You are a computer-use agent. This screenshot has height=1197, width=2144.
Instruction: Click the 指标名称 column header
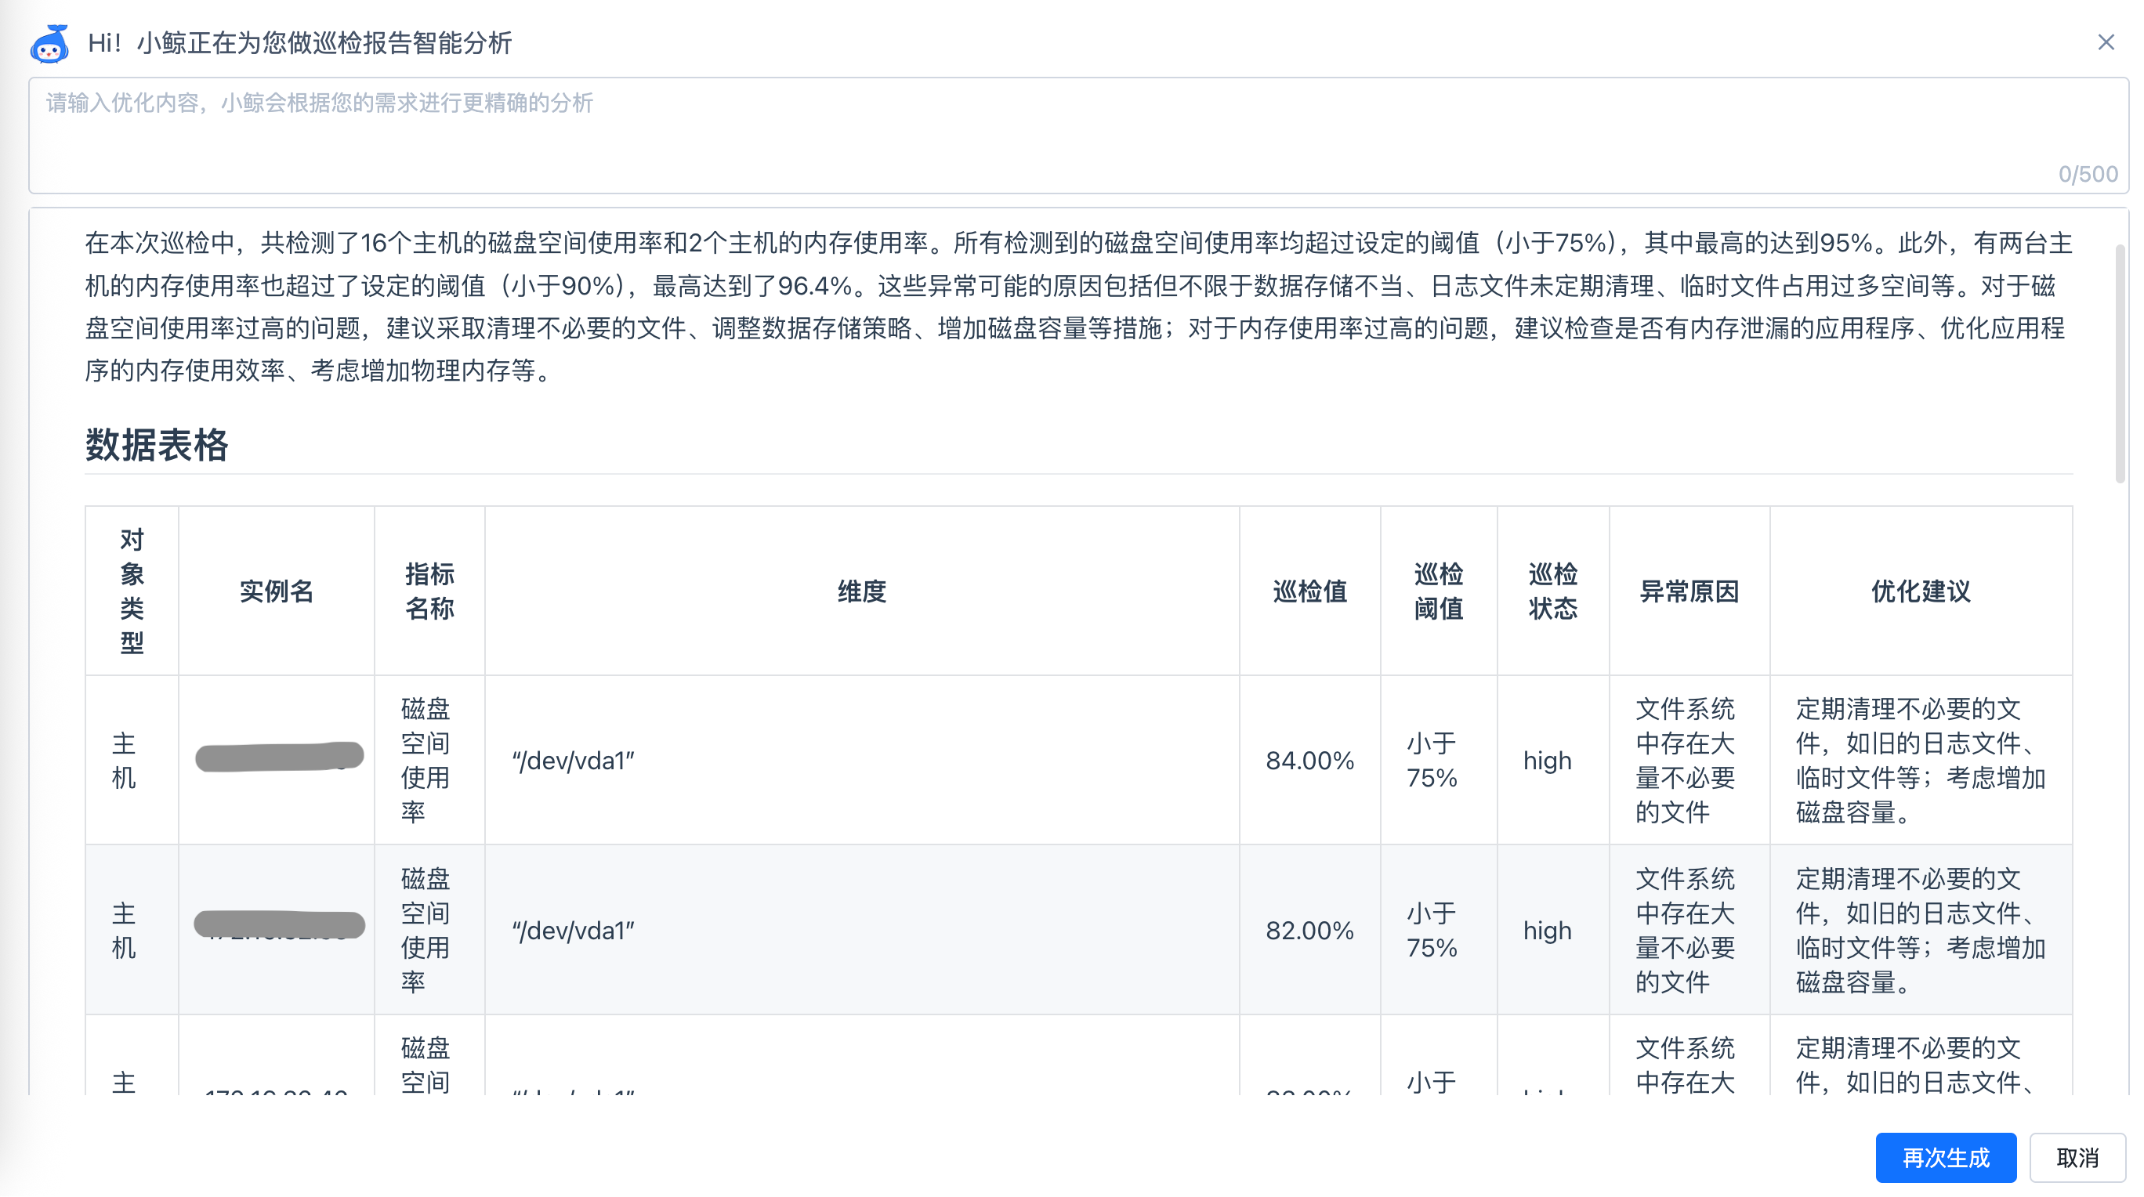pos(429,591)
